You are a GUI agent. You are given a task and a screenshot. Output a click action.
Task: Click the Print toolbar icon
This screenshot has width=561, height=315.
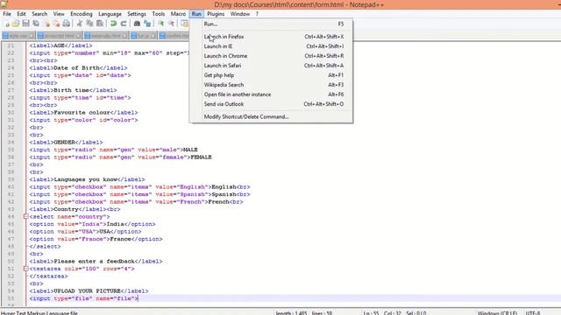coord(67,24)
